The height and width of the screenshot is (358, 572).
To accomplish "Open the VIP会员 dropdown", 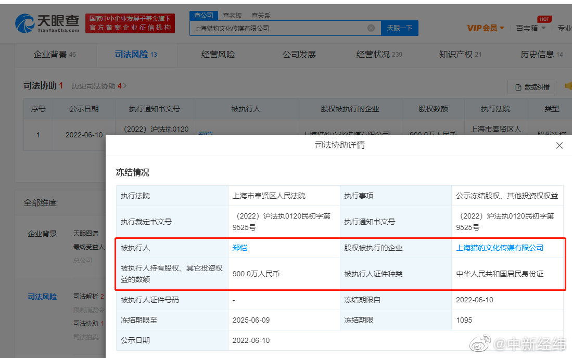I will [485, 28].
